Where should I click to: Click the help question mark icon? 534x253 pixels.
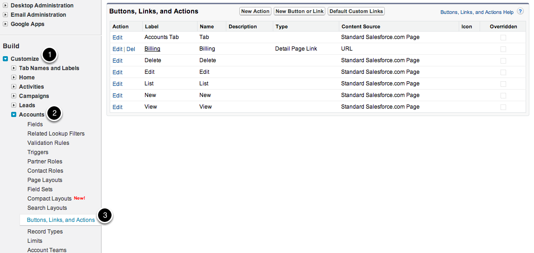(x=520, y=12)
